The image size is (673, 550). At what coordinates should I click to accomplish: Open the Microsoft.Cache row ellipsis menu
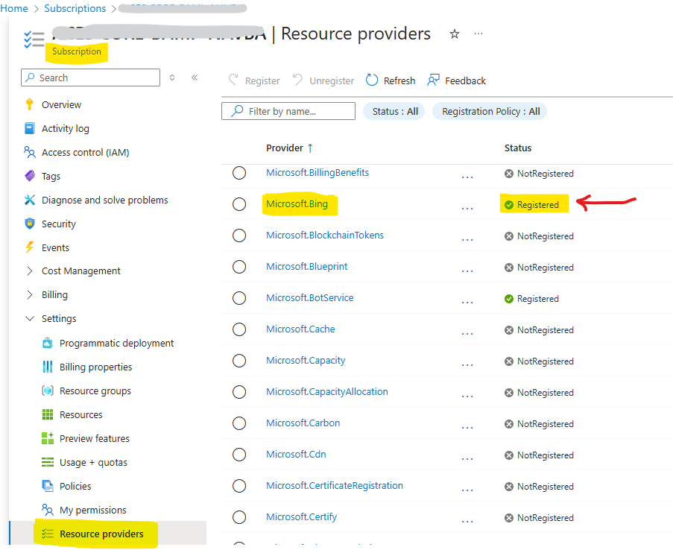click(x=467, y=334)
